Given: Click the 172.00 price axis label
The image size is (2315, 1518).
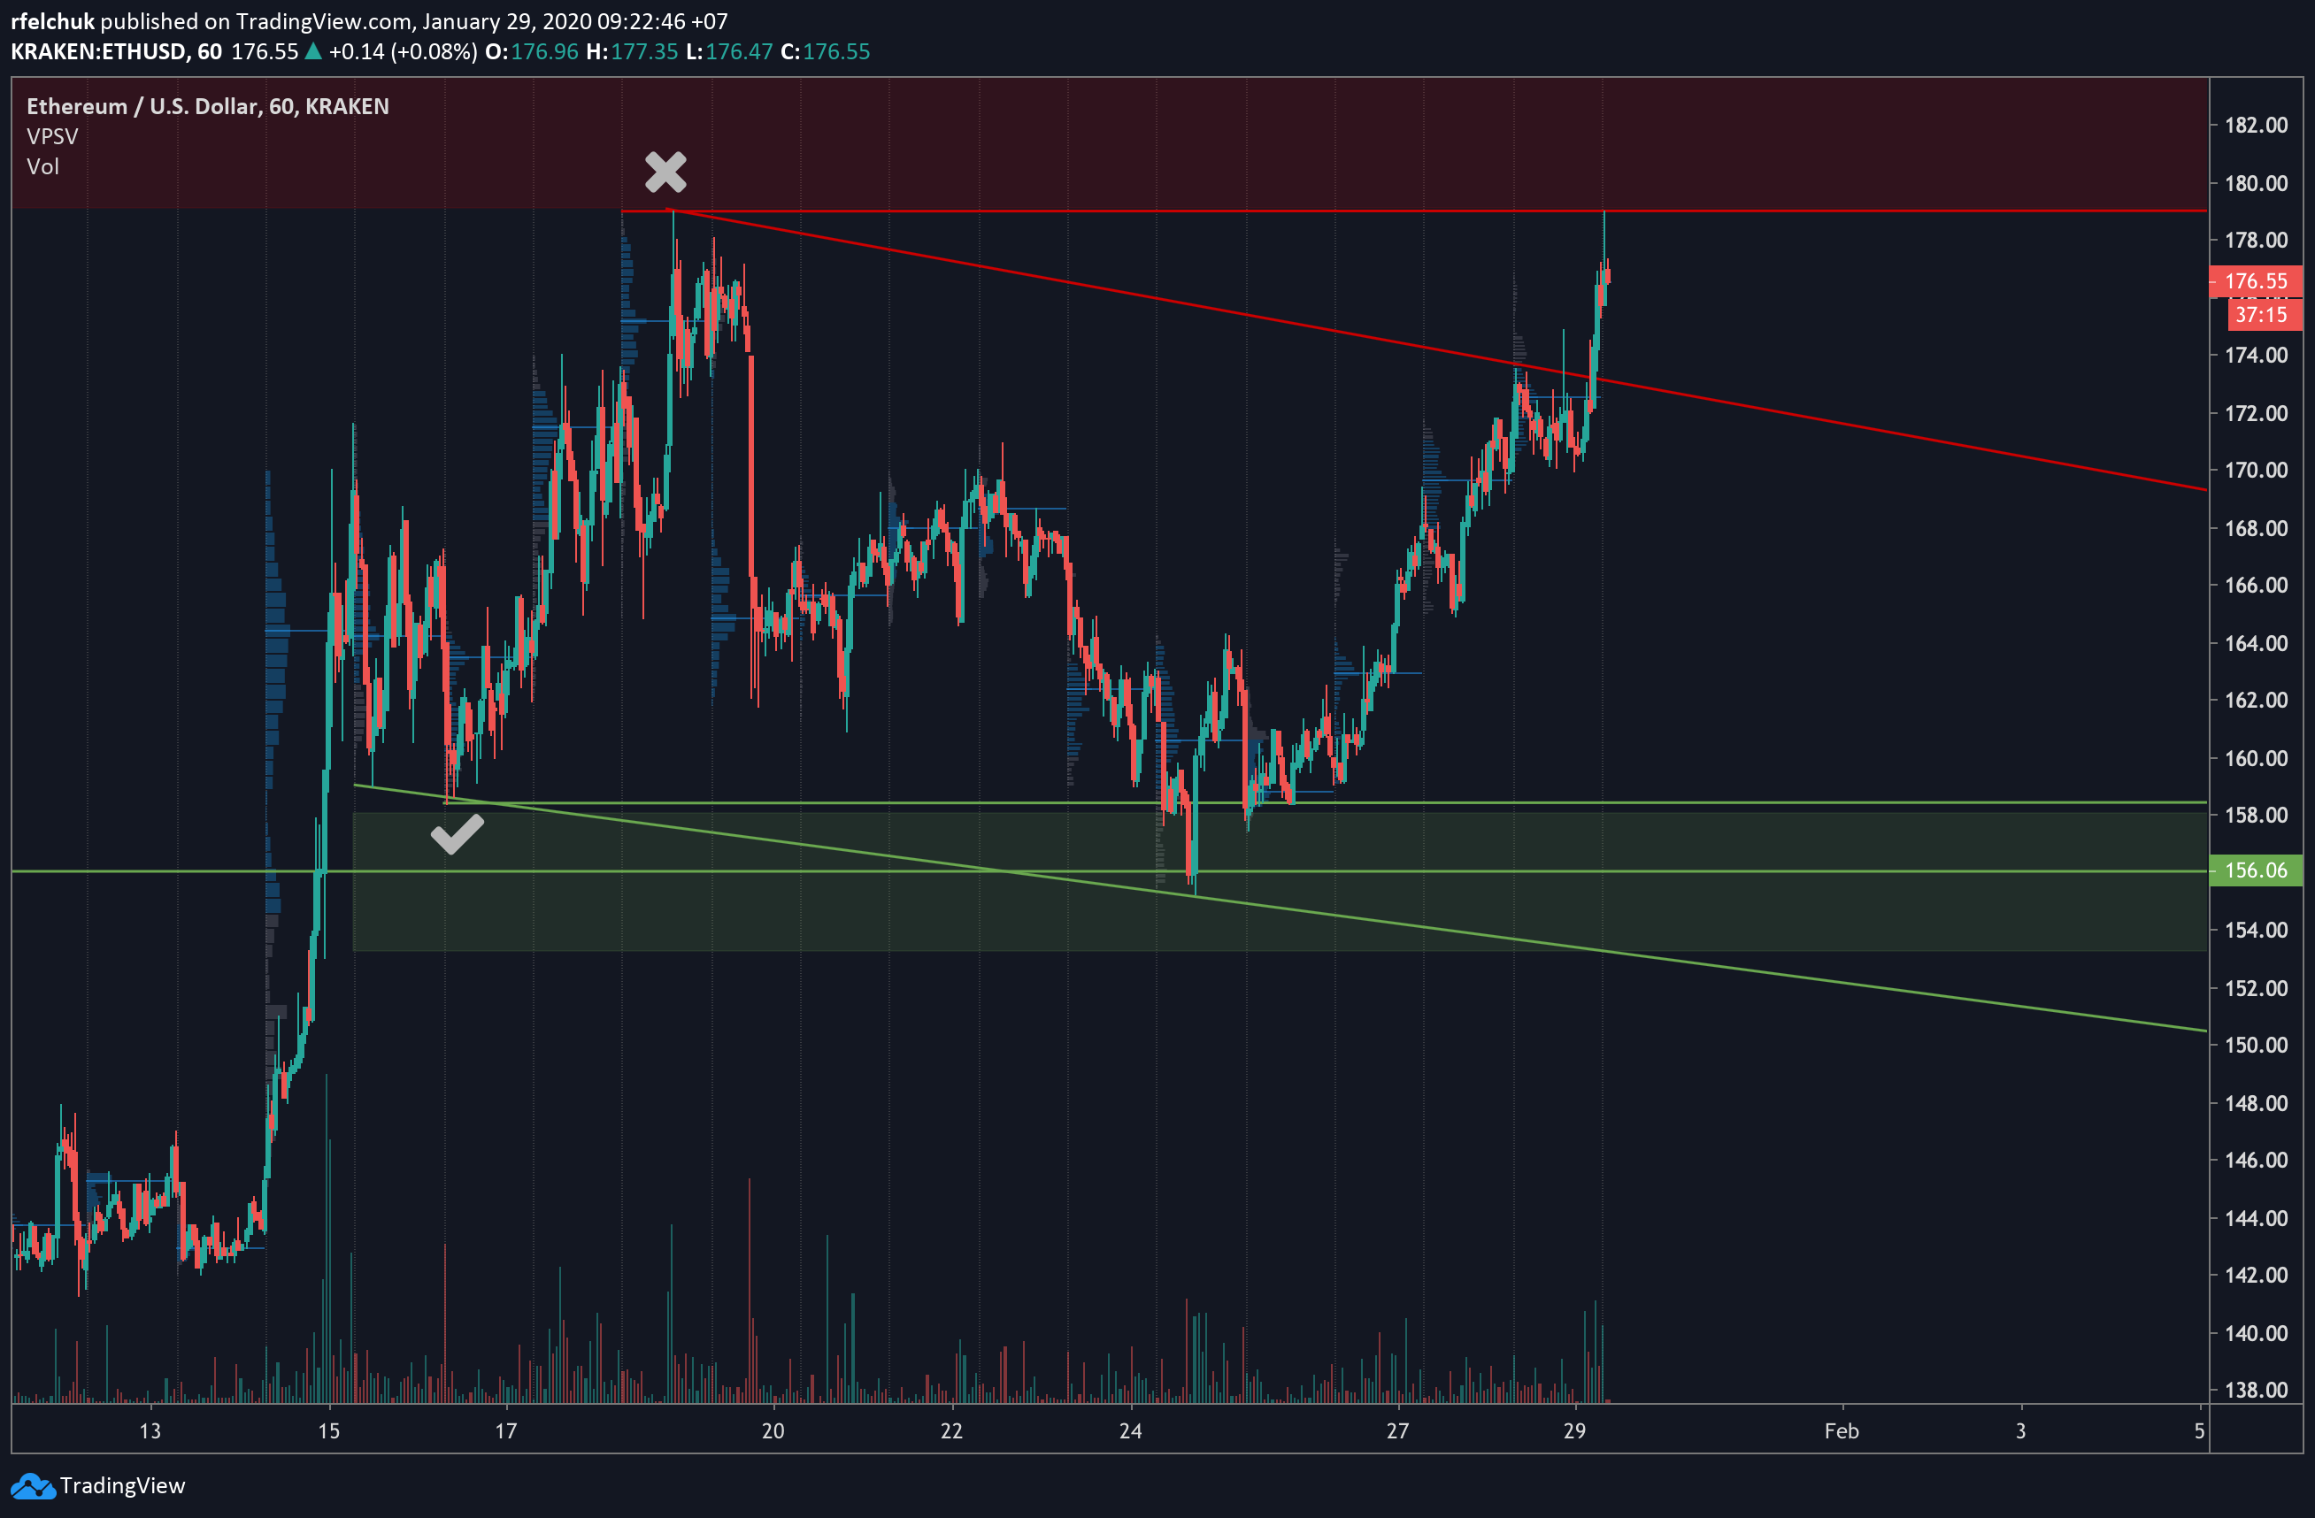Looking at the screenshot, I should (x=2257, y=413).
